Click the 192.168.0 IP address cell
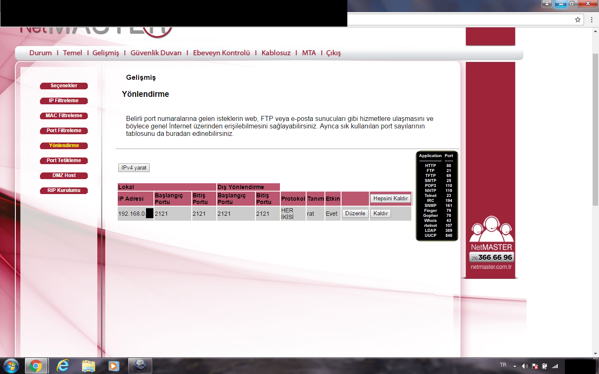The width and height of the screenshot is (599, 374). [x=136, y=214]
